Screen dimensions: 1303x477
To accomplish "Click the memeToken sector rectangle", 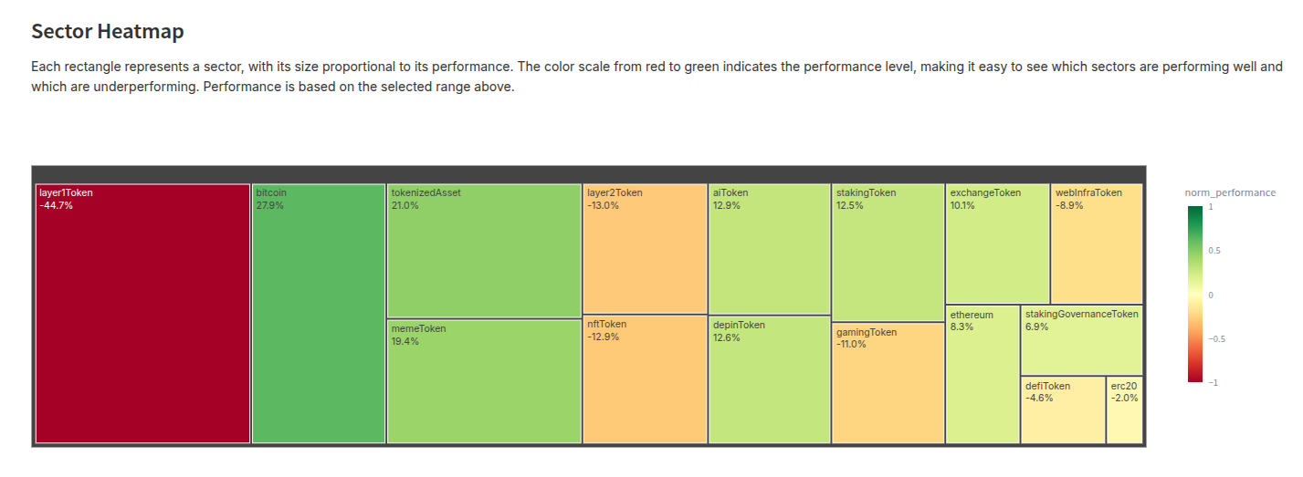I will 484,381.
